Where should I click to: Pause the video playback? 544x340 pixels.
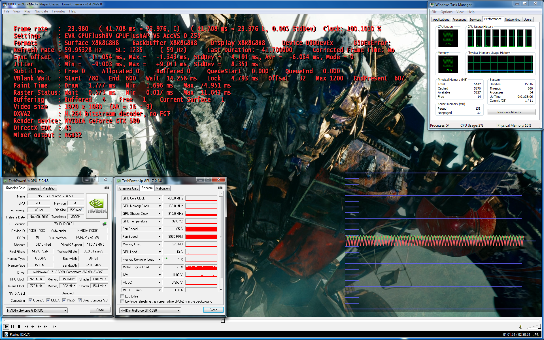tap(12, 326)
